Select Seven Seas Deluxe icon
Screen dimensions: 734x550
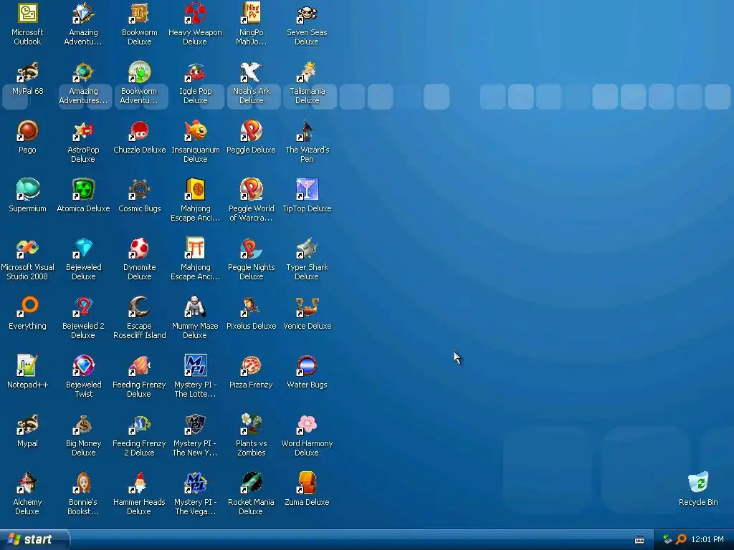(x=307, y=13)
